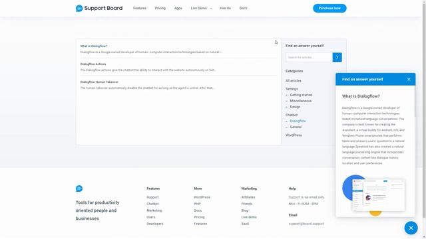This screenshot has height=239, width=426.
Task: Select the Design subcategory
Action: click(295, 107)
